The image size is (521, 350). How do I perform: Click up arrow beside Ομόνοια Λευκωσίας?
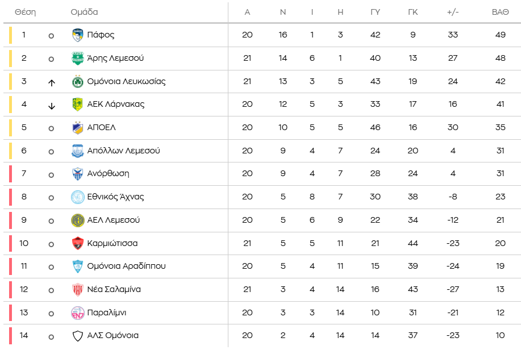pos(51,82)
